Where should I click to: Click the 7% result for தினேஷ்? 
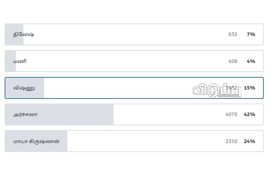point(251,35)
